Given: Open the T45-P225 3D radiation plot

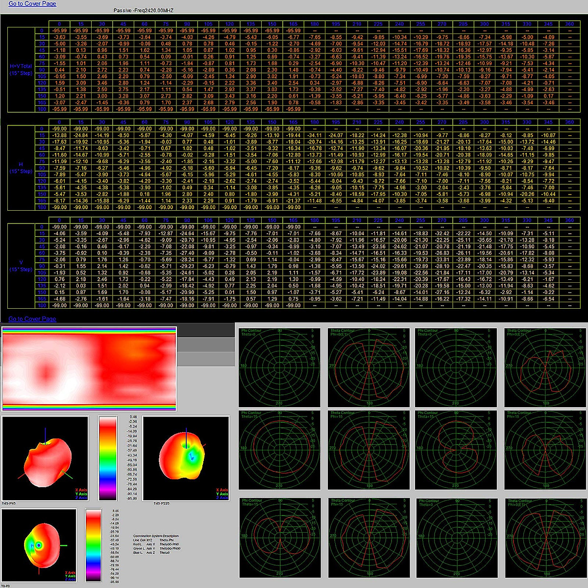Looking at the screenshot, I should (186, 458).
